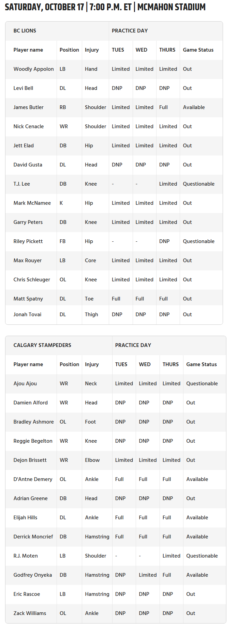Select R.J. Moten's Questionable status
This screenshot has width=238, height=628.
202,556
